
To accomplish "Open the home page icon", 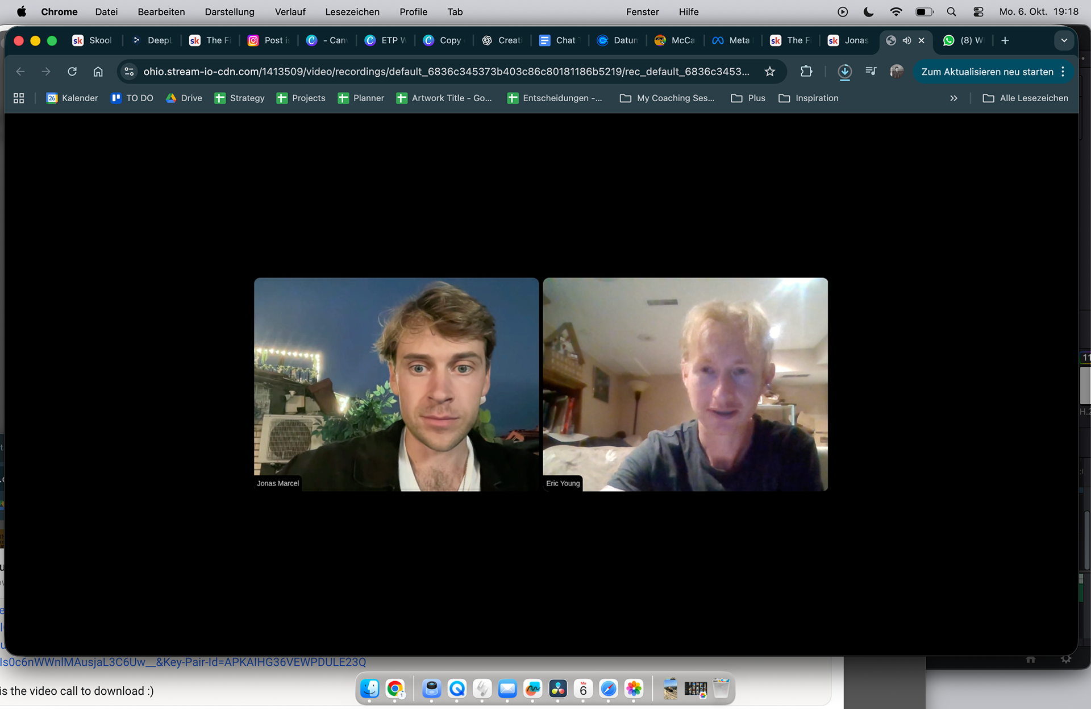I will click(98, 72).
